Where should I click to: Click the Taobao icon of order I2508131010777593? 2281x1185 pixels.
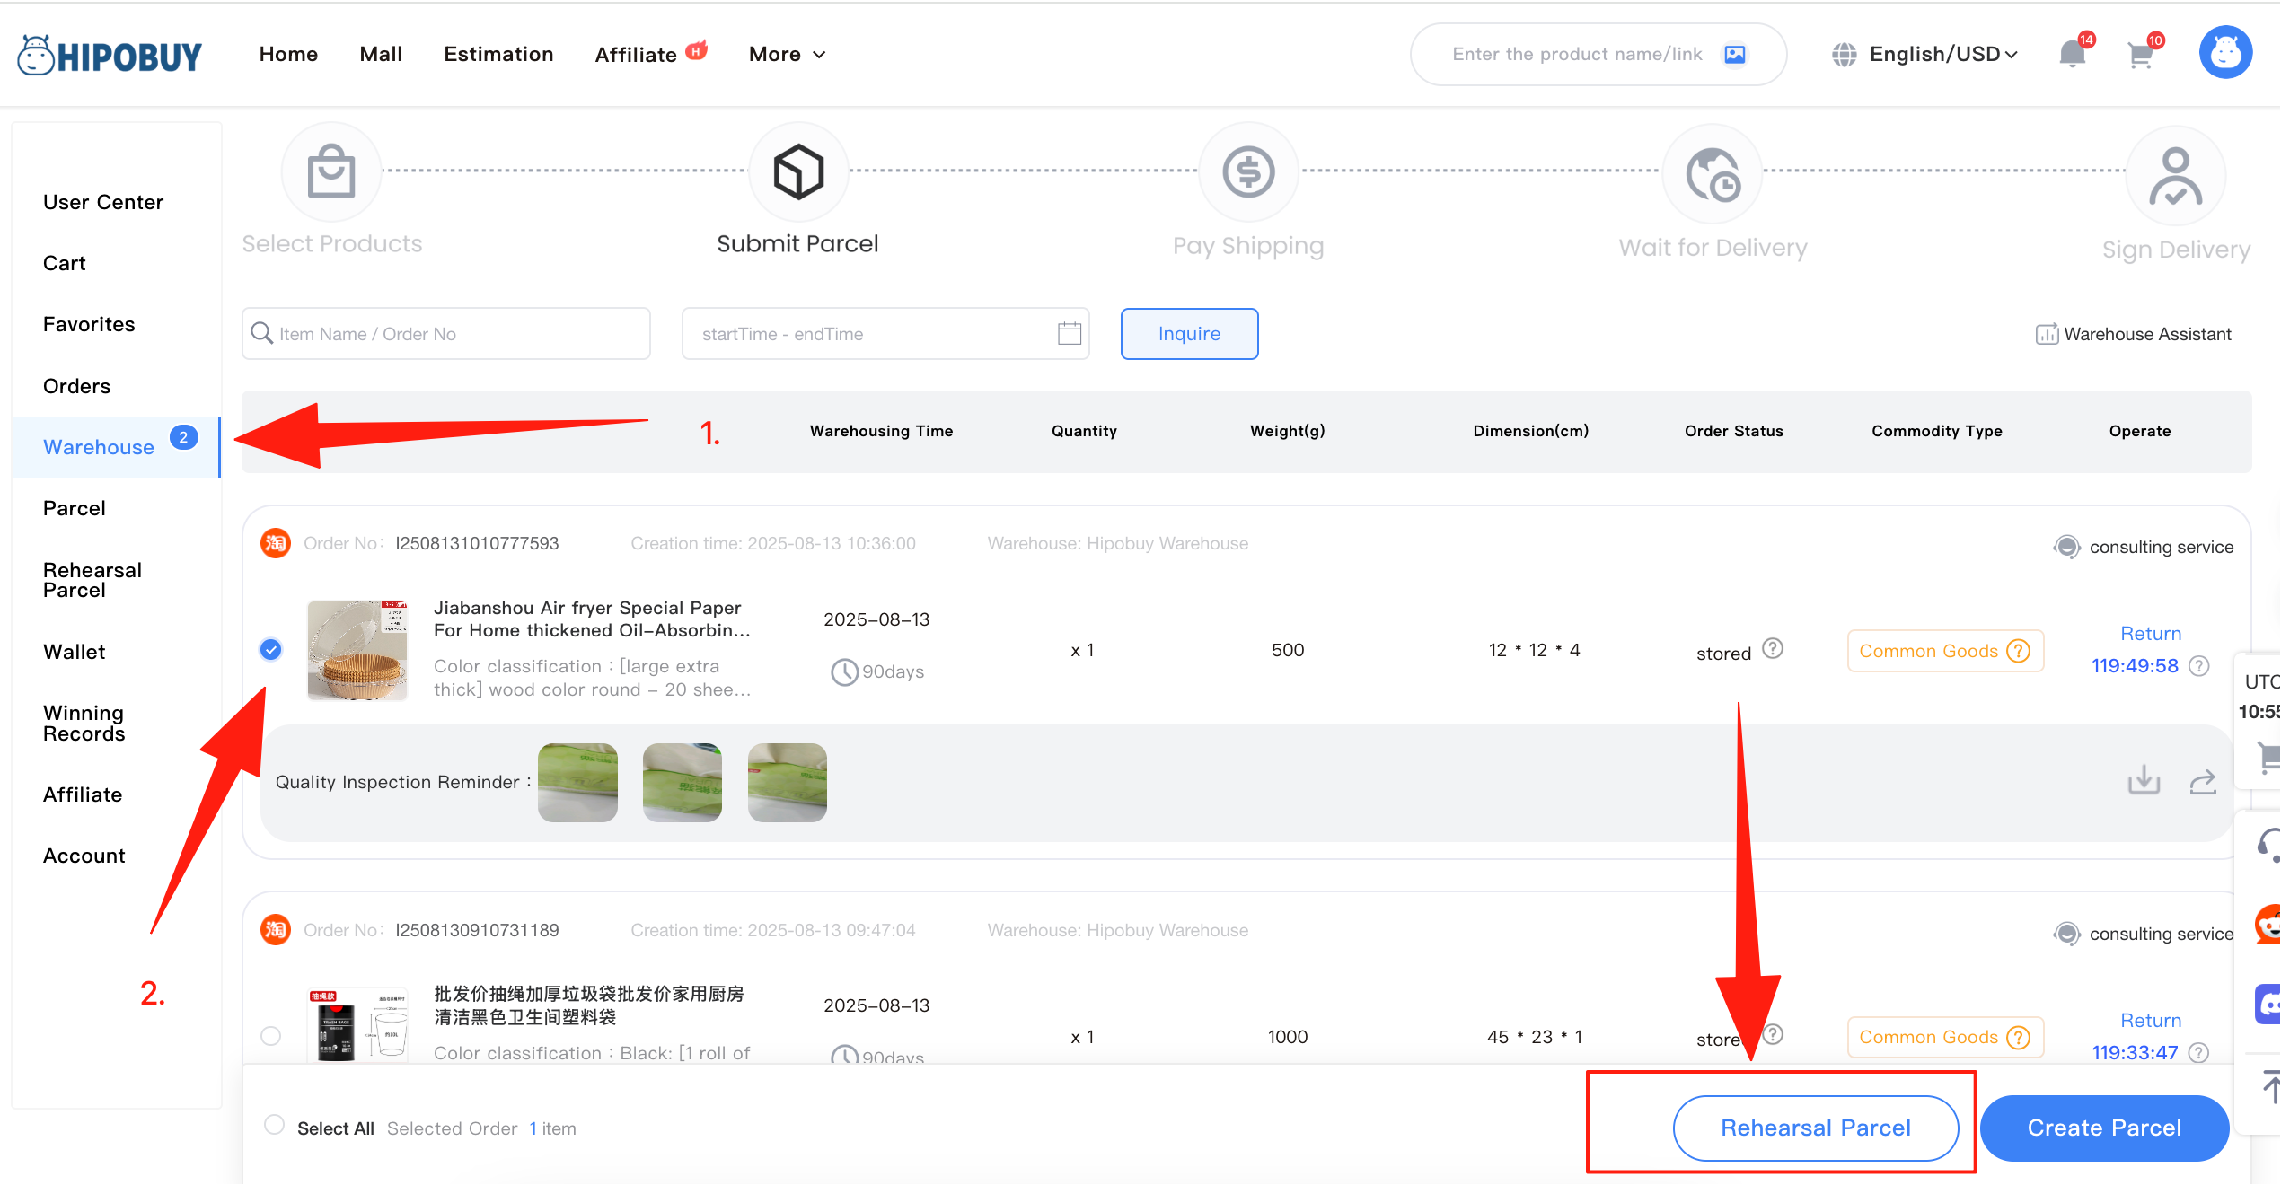click(x=276, y=543)
